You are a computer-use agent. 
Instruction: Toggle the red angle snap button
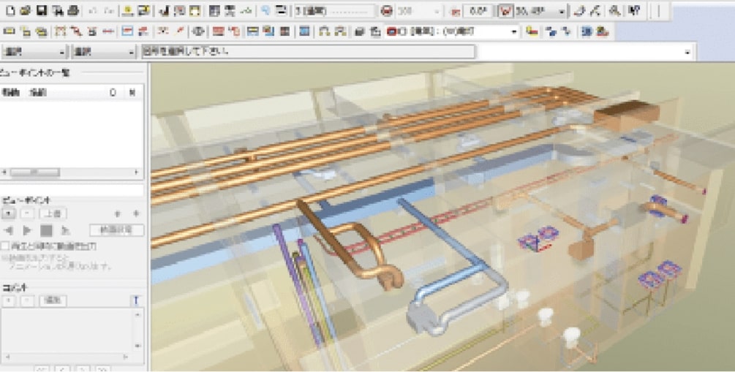(x=505, y=12)
